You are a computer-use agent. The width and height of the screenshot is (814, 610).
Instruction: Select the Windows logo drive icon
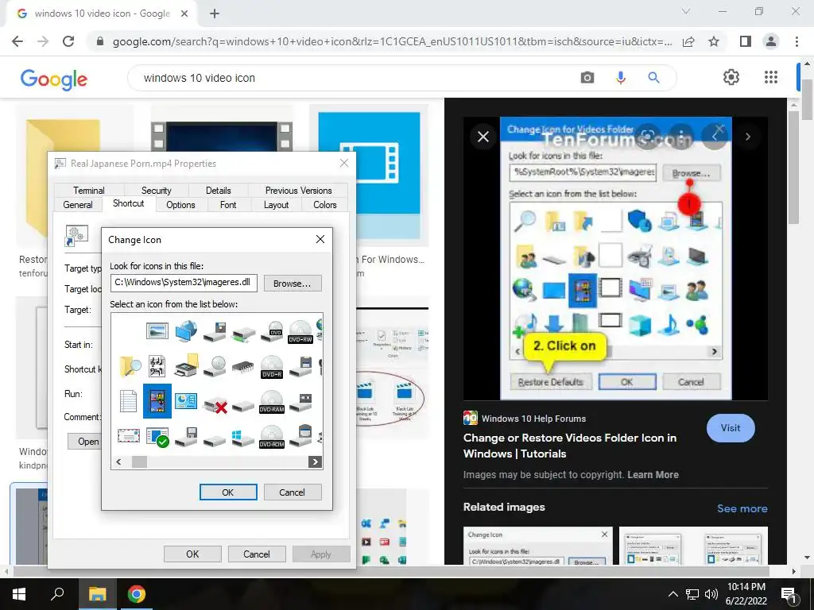(242, 438)
